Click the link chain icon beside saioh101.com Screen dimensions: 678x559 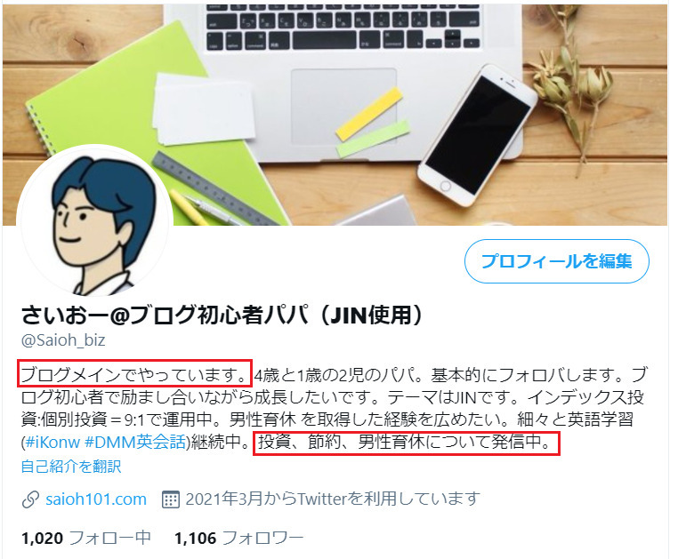tap(30, 499)
